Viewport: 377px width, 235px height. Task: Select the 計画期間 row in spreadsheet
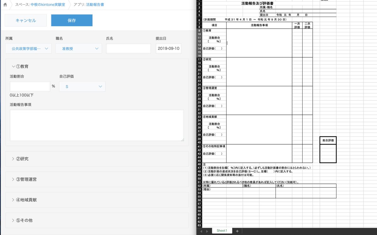tap(245, 19)
